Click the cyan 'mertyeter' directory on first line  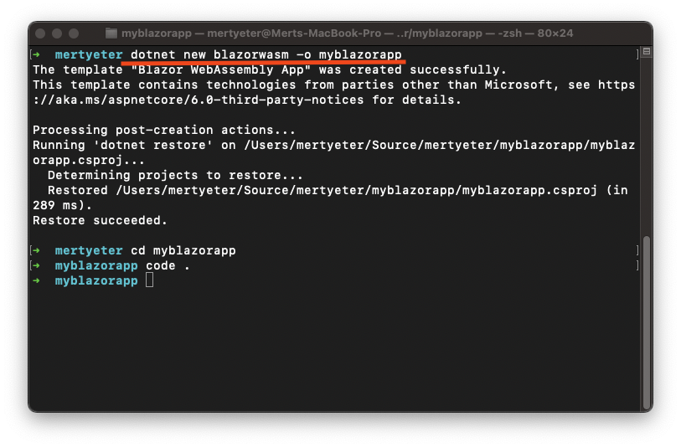89,54
